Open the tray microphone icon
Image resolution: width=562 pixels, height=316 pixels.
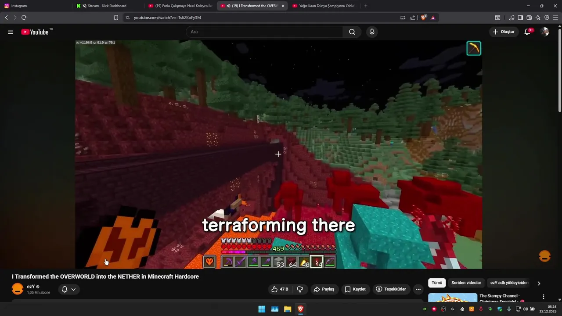pyautogui.click(x=509, y=309)
